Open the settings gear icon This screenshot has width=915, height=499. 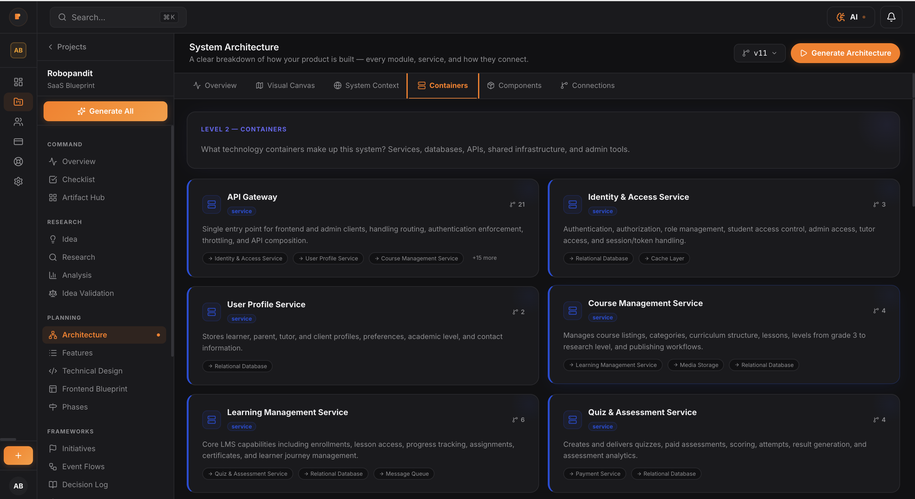[18, 181]
